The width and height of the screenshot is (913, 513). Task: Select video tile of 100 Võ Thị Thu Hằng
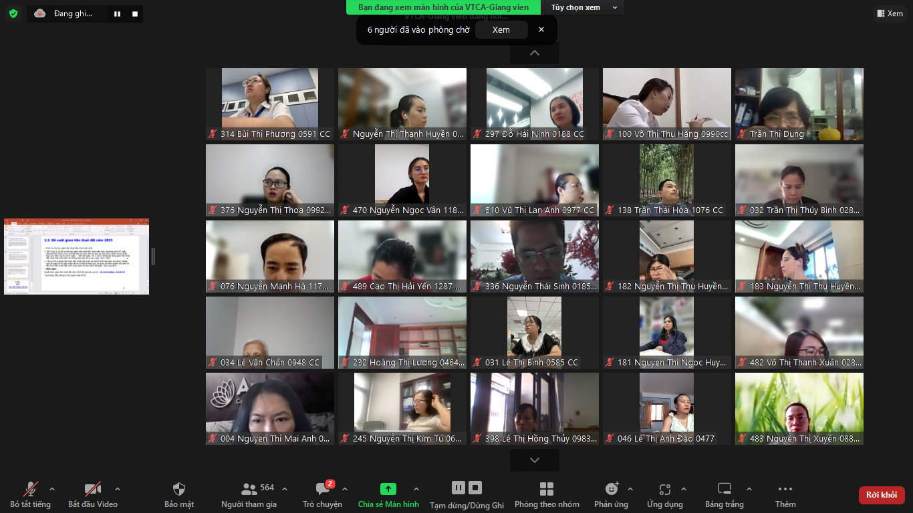667,104
